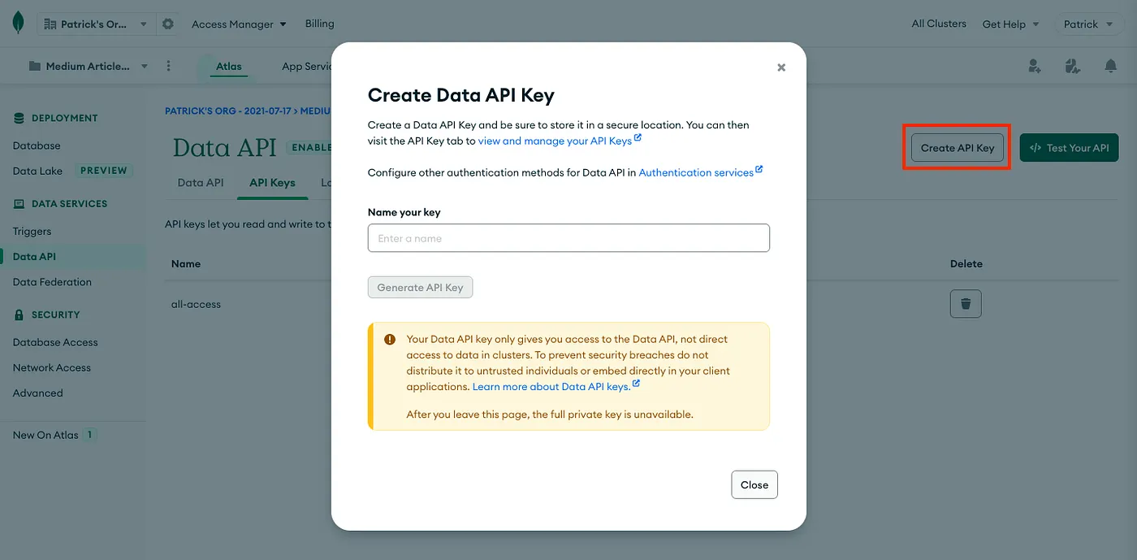Screen dimensions: 1137x560
Task: Delete the all-access key with trash icon
Action: pyautogui.click(x=966, y=303)
